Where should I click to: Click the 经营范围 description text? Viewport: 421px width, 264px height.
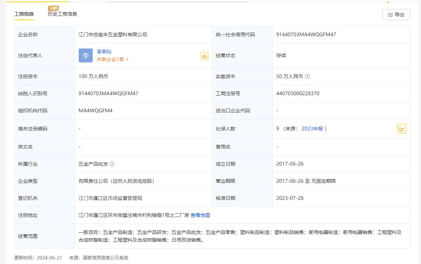click(240, 236)
